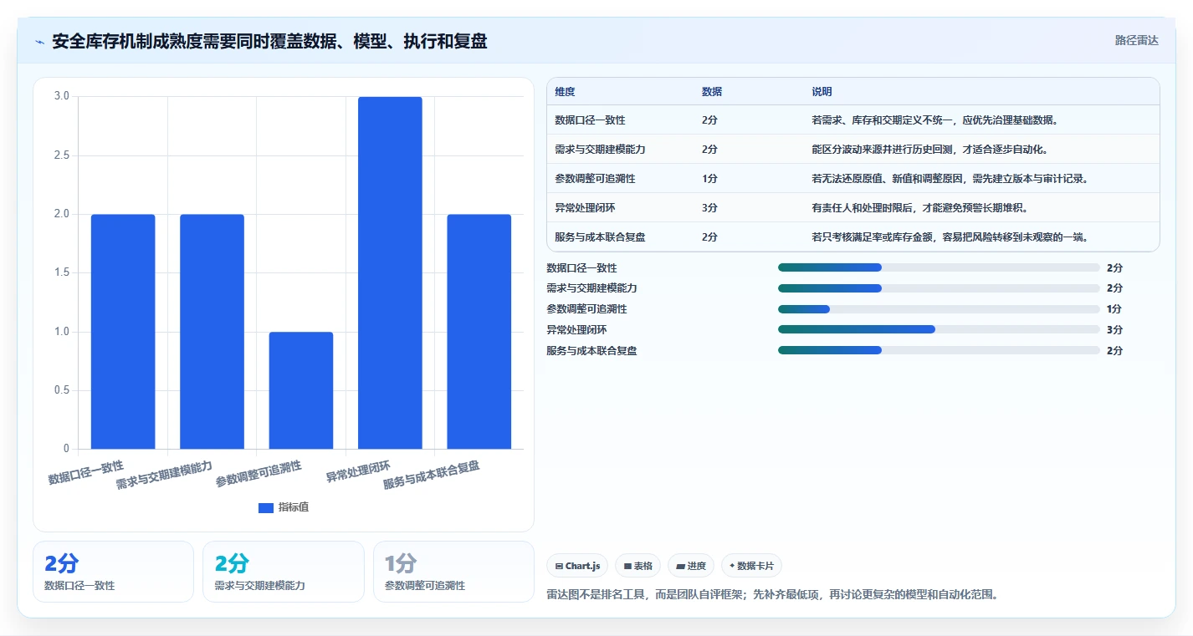Click the title 安全库存机制成熟度 heading

269,41
